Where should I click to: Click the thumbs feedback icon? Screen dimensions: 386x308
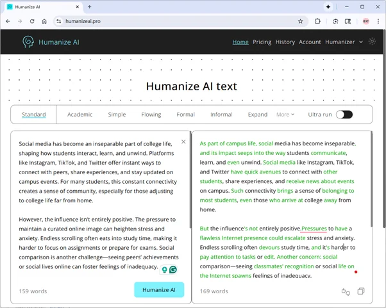tap(346, 291)
